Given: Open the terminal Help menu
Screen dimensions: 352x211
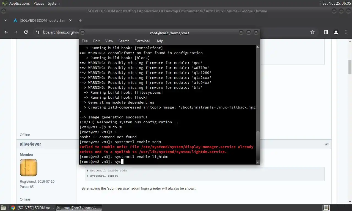Looking at the screenshot, I should (159, 41).
